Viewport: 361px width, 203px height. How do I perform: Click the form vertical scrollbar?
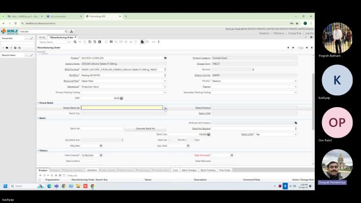tap(313, 101)
